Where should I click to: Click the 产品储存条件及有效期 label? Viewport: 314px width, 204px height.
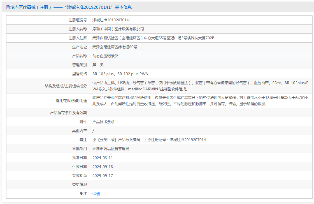coord(69,113)
